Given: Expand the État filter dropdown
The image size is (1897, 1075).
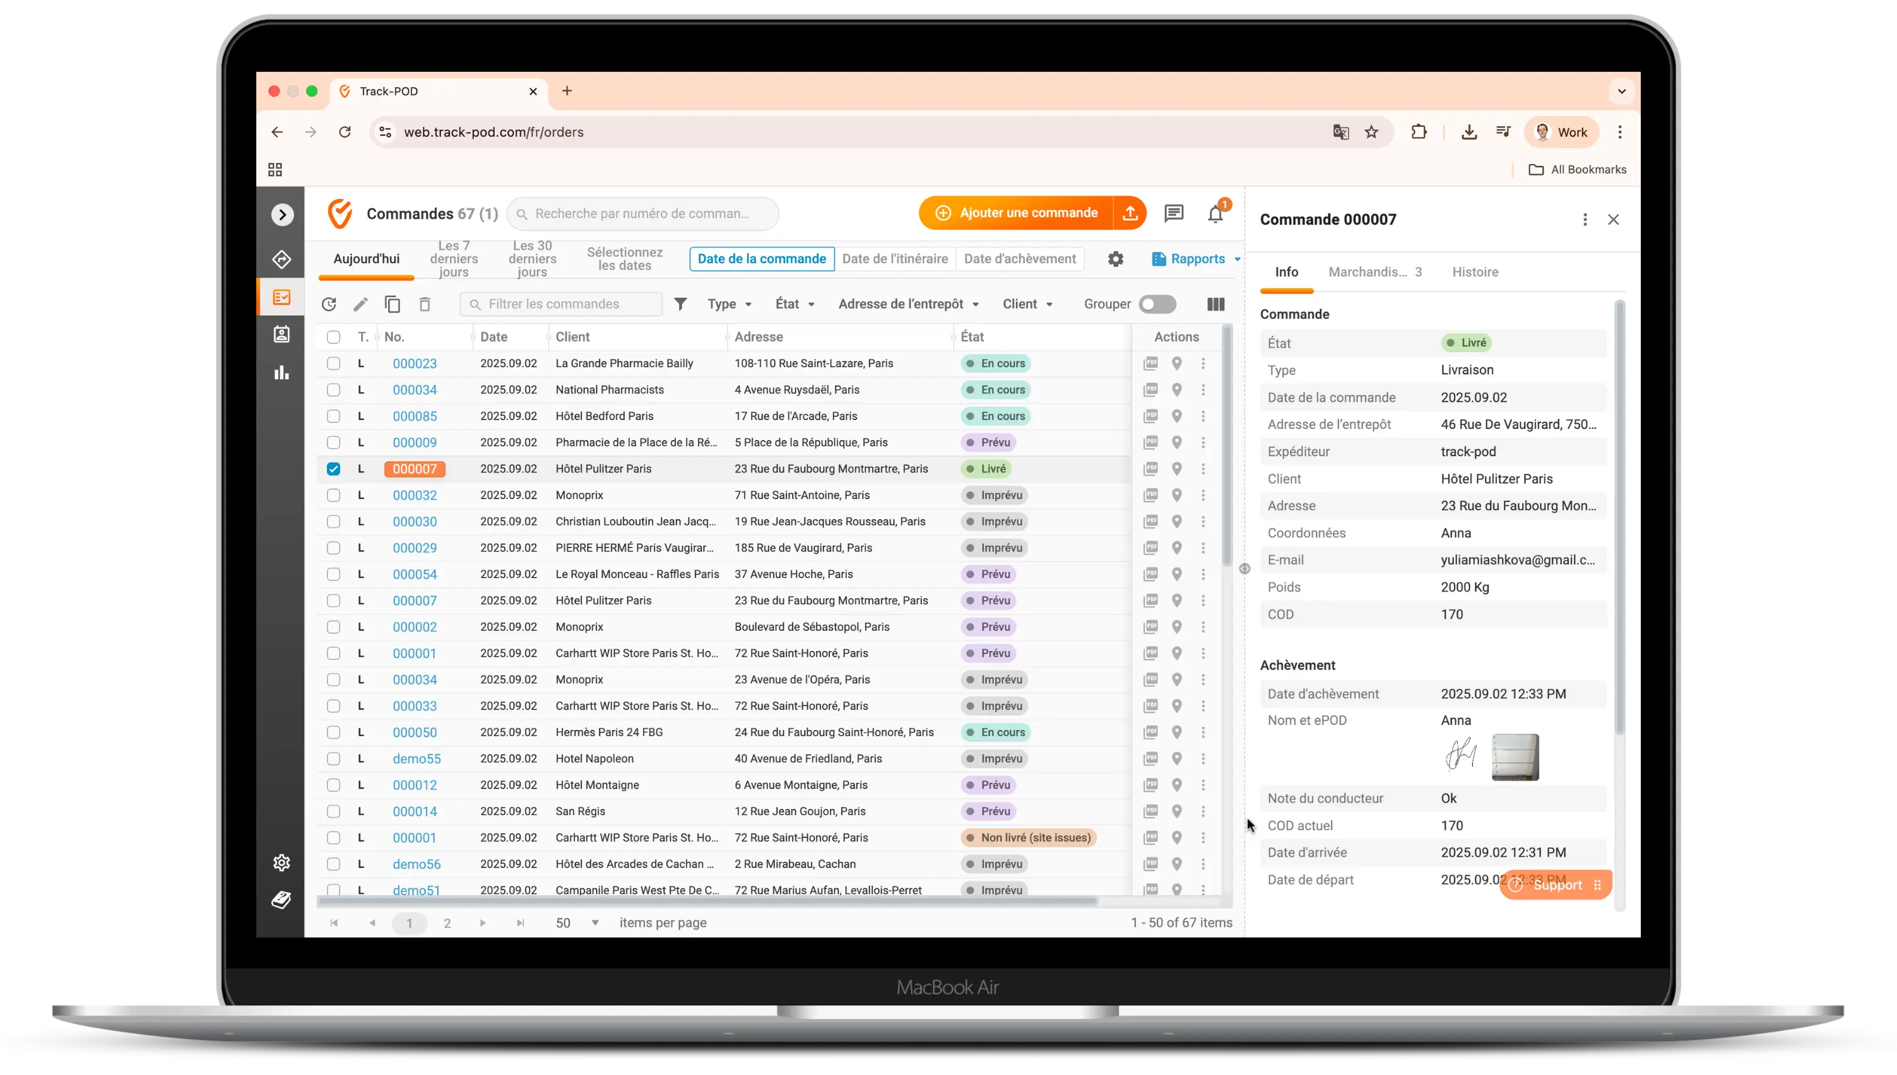Looking at the screenshot, I should pos(795,304).
